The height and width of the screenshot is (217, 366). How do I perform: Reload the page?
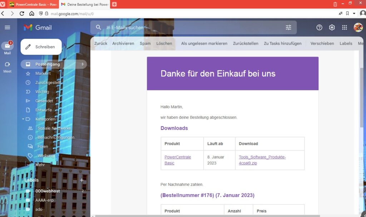[22, 14]
